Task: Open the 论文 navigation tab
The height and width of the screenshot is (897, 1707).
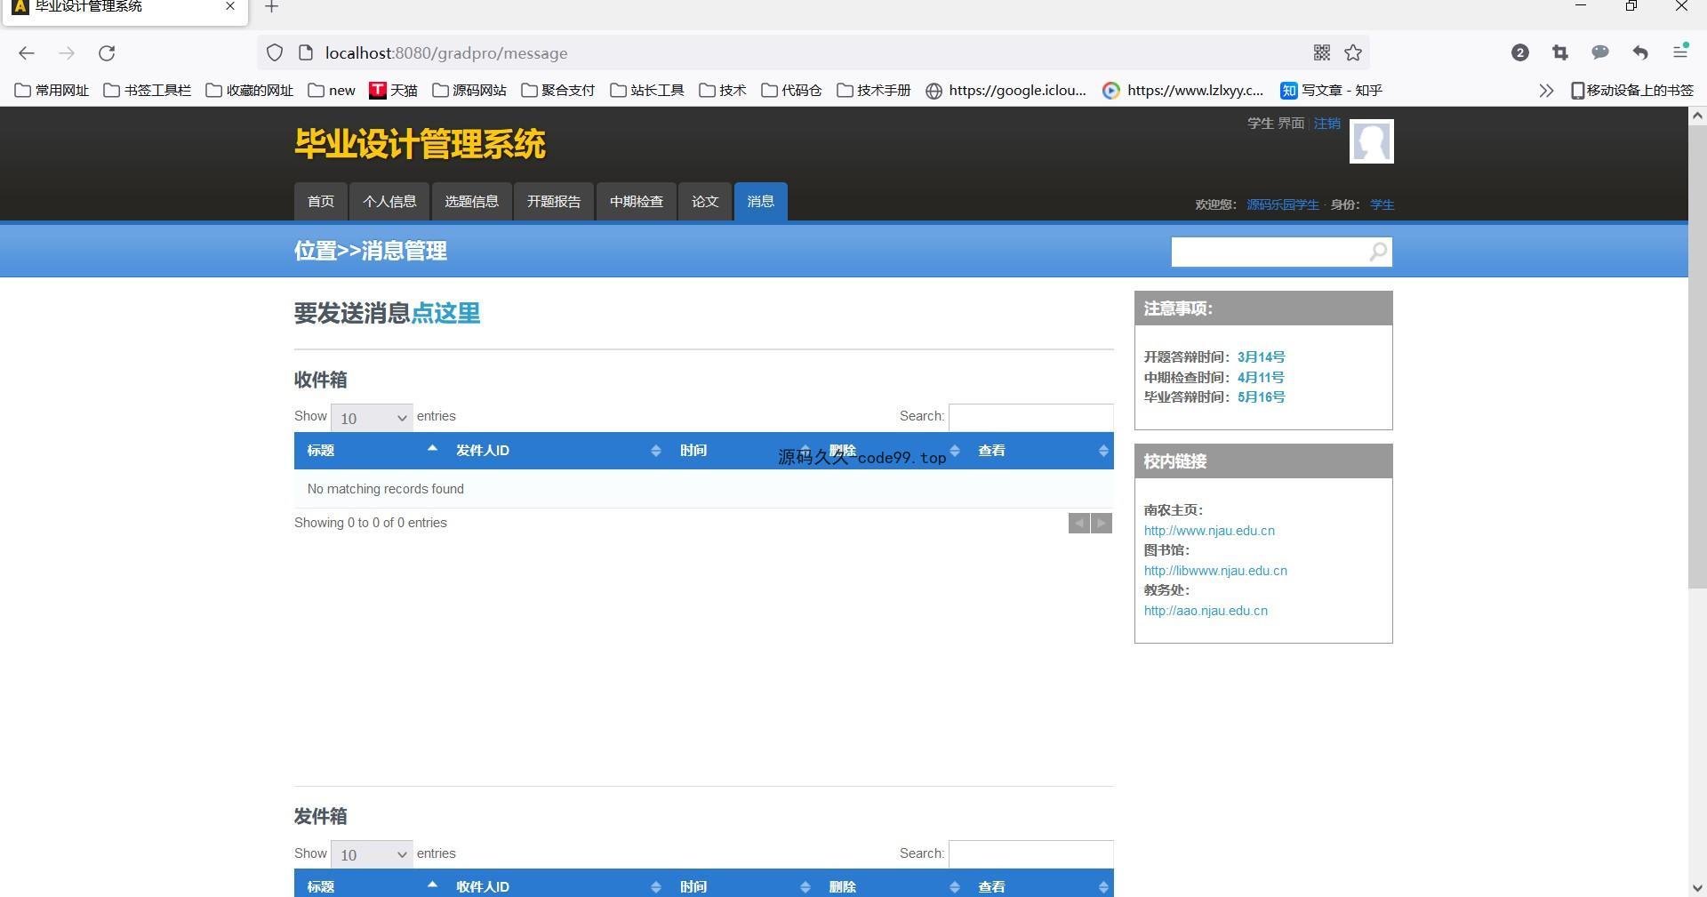Action: pos(705,202)
